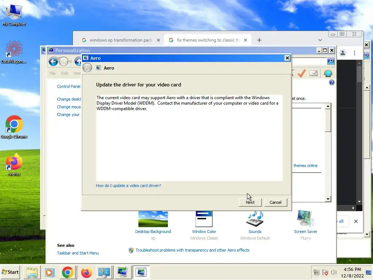The height and width of the screenshot is (280, 373).
Task: Click Next in the Aero troubleshooter dialog
Action: tap(250, 202)
